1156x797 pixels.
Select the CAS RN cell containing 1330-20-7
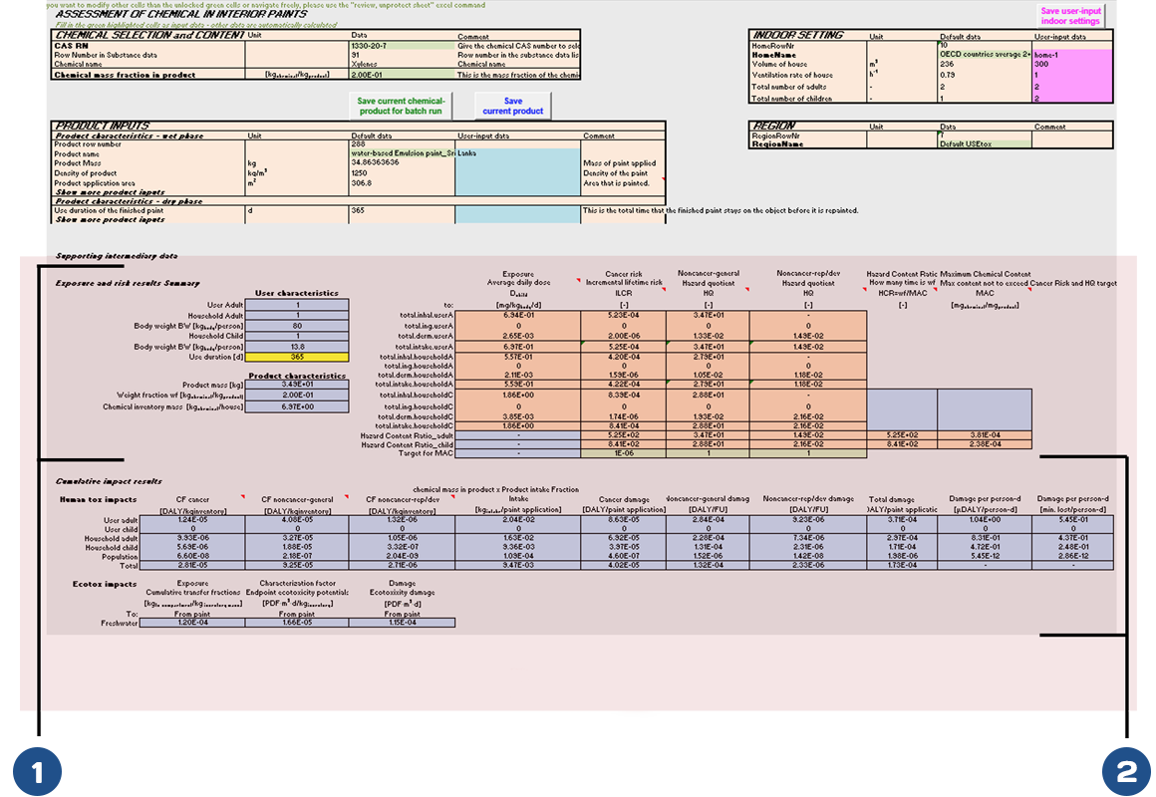click(x=402, y=45)
